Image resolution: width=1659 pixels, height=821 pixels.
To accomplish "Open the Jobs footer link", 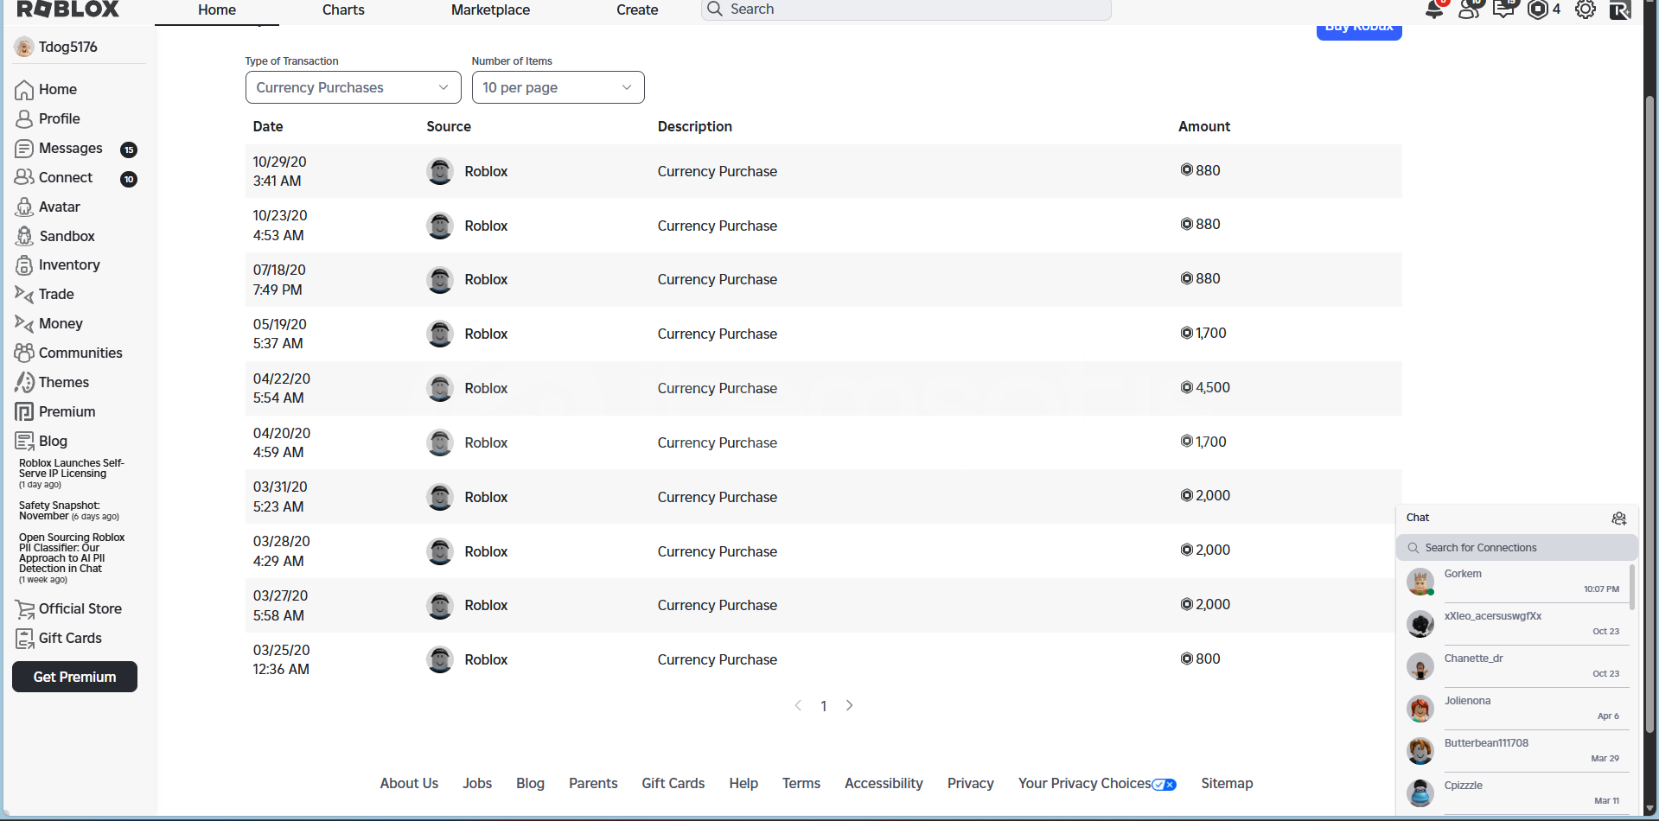I will [477, 783].
